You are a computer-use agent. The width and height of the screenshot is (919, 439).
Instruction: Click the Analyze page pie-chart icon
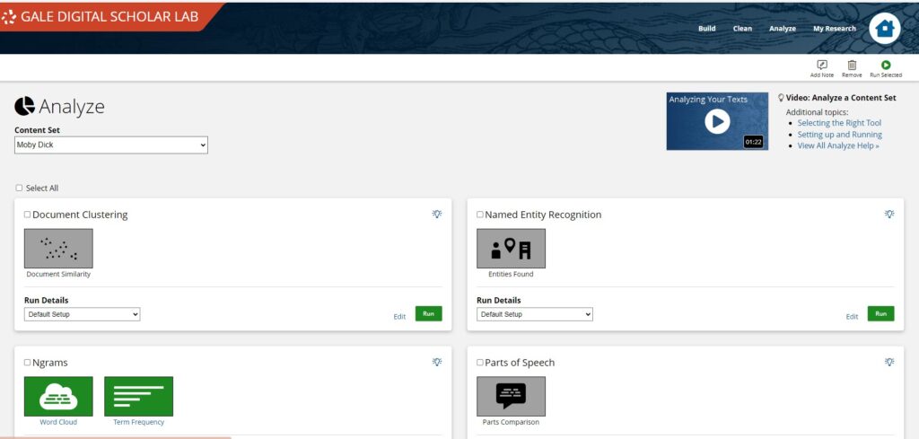[x=24, y=106]
